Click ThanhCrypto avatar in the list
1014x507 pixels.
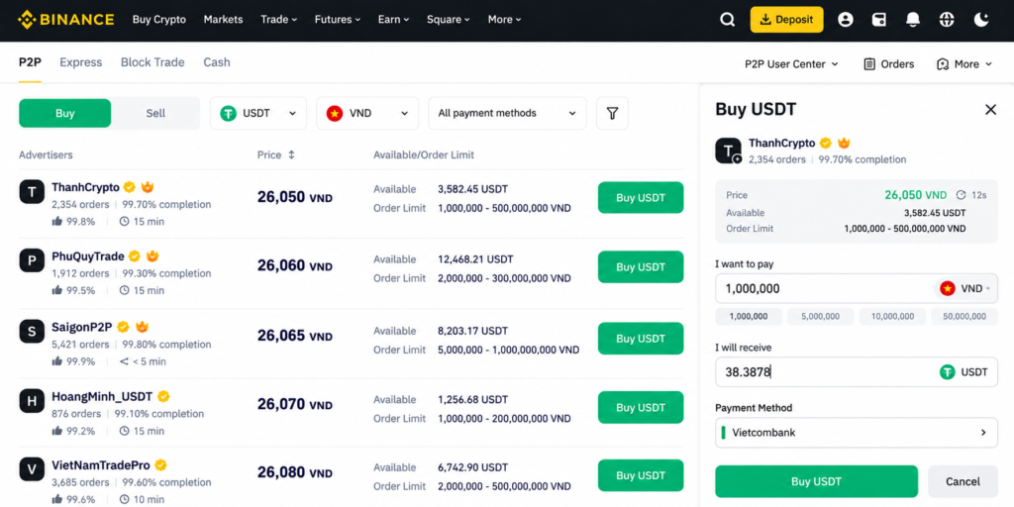click(32, 191)
